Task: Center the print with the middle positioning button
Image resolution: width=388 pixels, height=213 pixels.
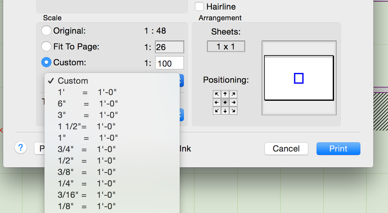Action: 225,102
